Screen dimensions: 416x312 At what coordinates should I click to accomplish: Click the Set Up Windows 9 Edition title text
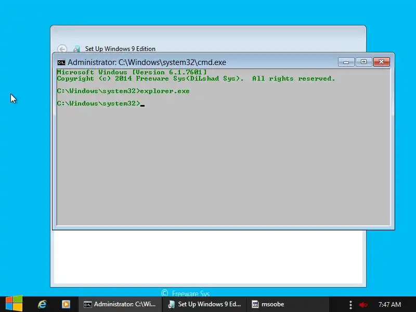click(x=120, y=49)
